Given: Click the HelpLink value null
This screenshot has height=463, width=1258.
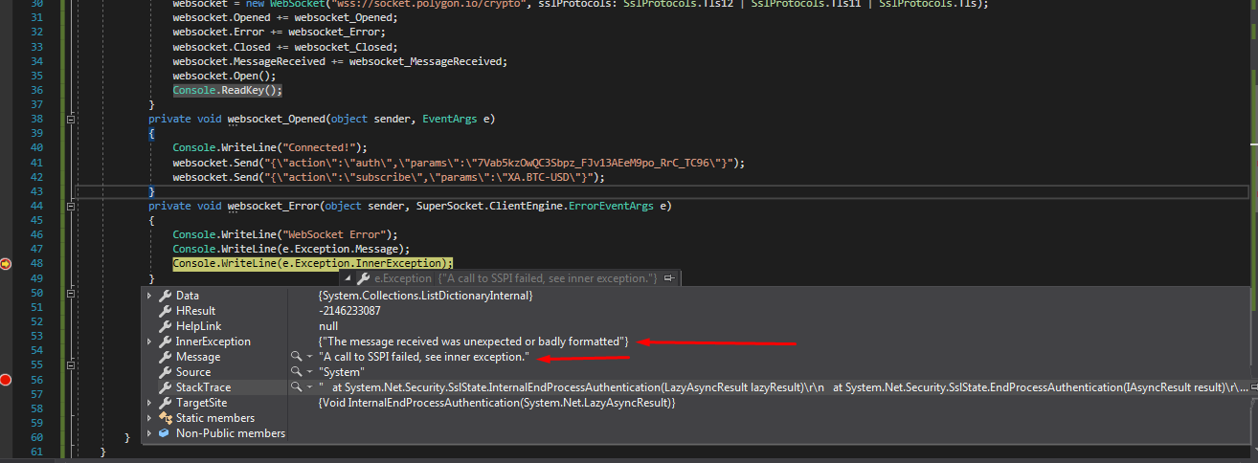Looking at the screenshot, I should click(x=327, y=326).
